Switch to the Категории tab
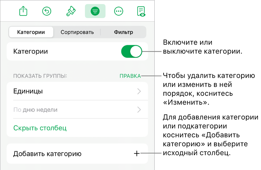Viewport: 261px width, 170px height. coord(31,32)
